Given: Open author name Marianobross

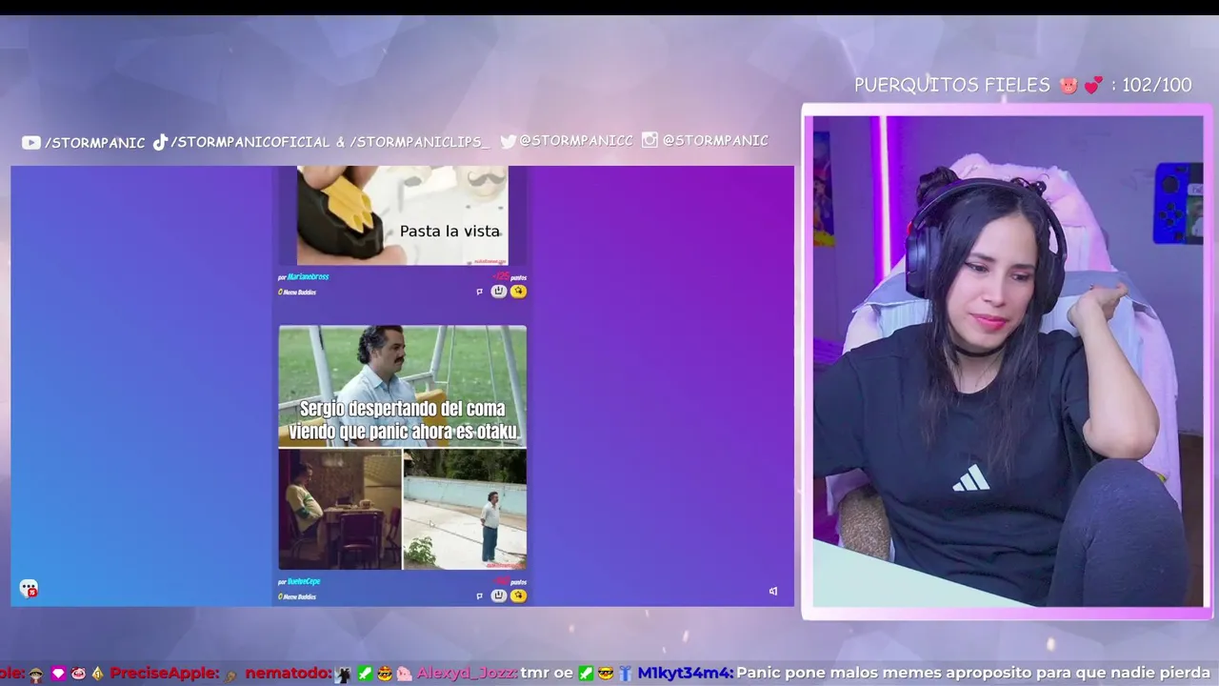Looking at the screenshot, I should point(308,277).
